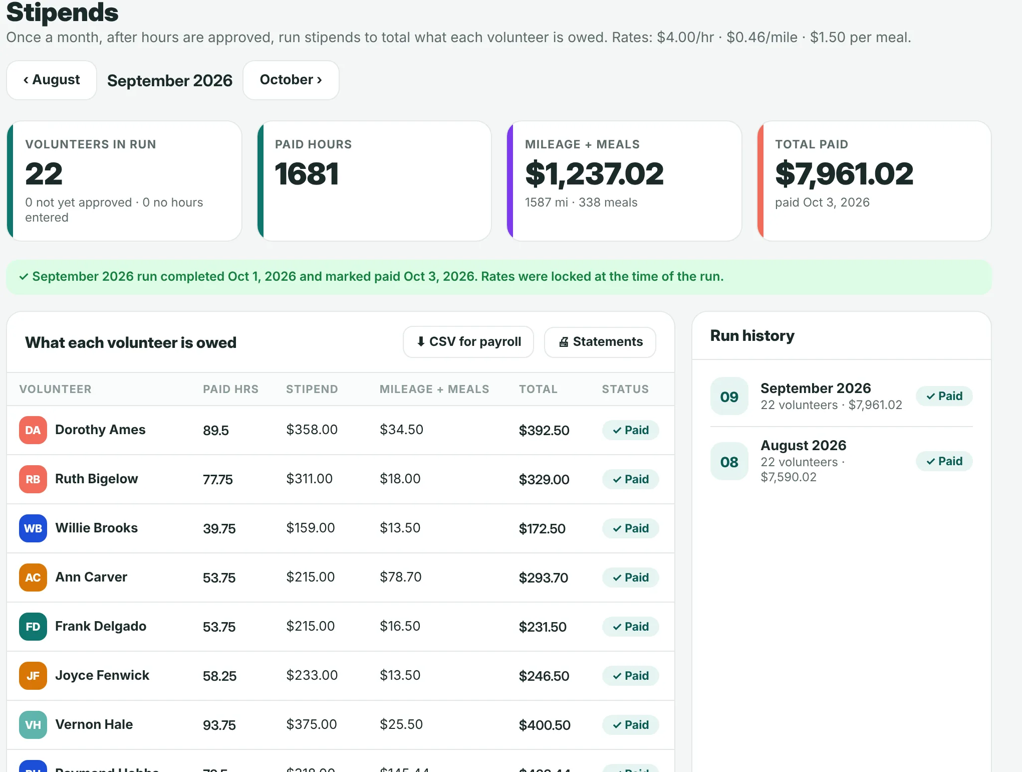The width and height of the screenshot is (1022, 772).
Task: Select Vernon Hale name
Action: tap(94, 724)
